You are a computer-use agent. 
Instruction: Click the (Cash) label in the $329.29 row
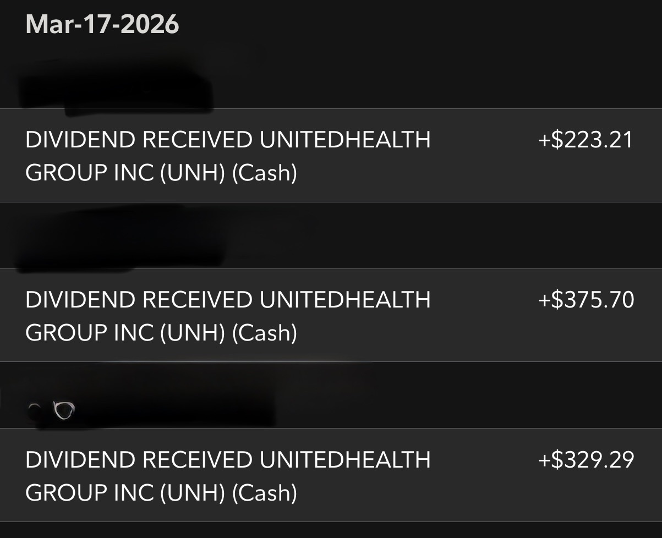[264, 493]
